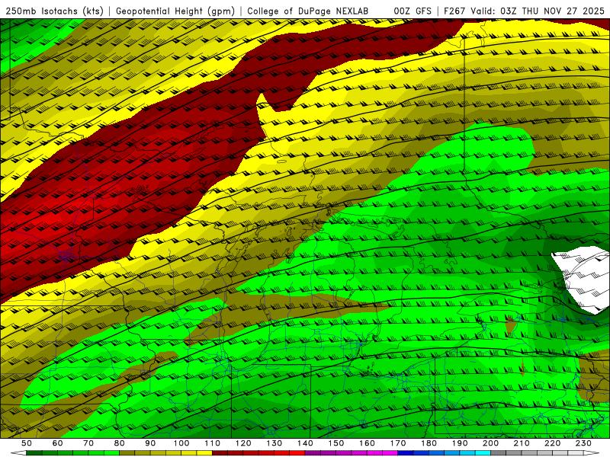
Task: Click the 170 label on the color scale
Action: tap(398, 443)
